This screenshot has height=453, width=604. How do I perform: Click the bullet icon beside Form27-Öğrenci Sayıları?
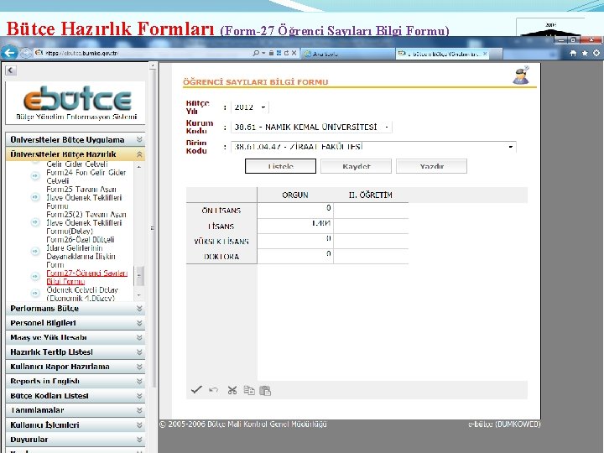[x=35, y=277]
